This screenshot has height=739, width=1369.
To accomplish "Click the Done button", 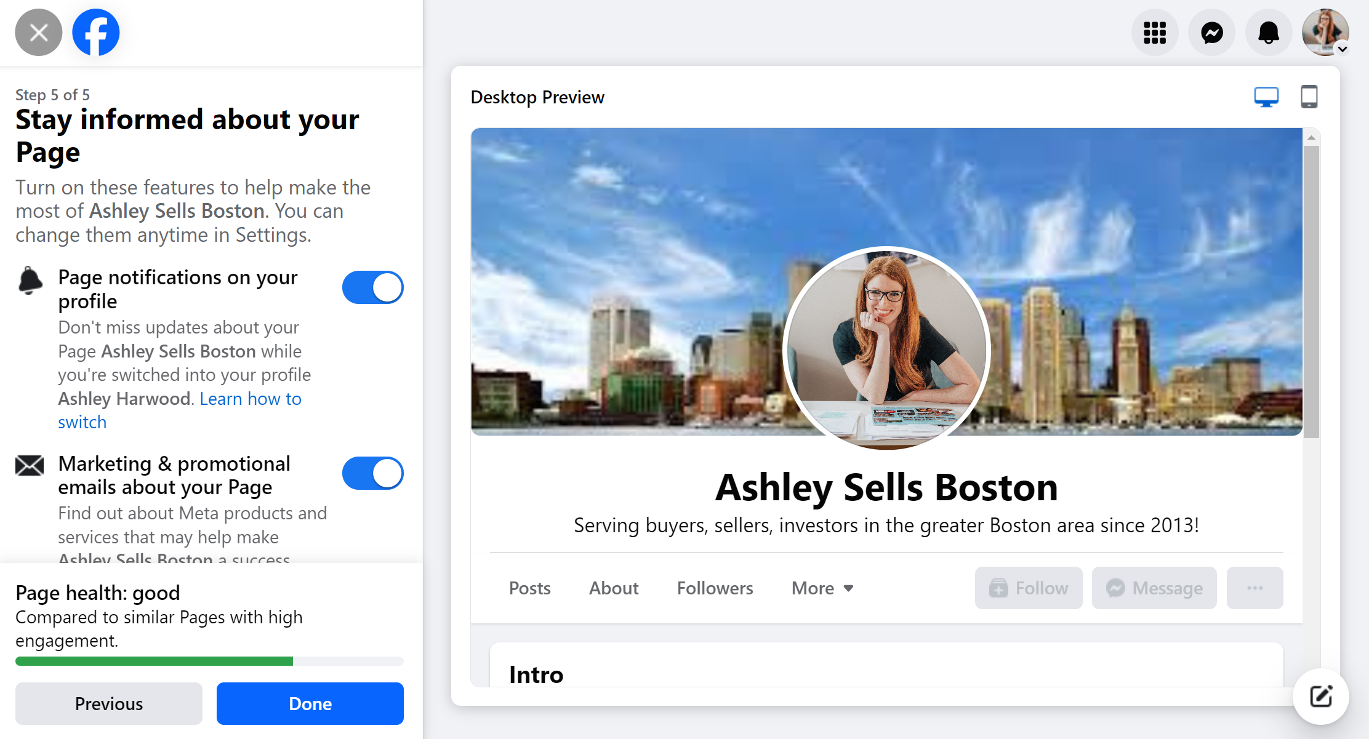I will coord(310,703).
